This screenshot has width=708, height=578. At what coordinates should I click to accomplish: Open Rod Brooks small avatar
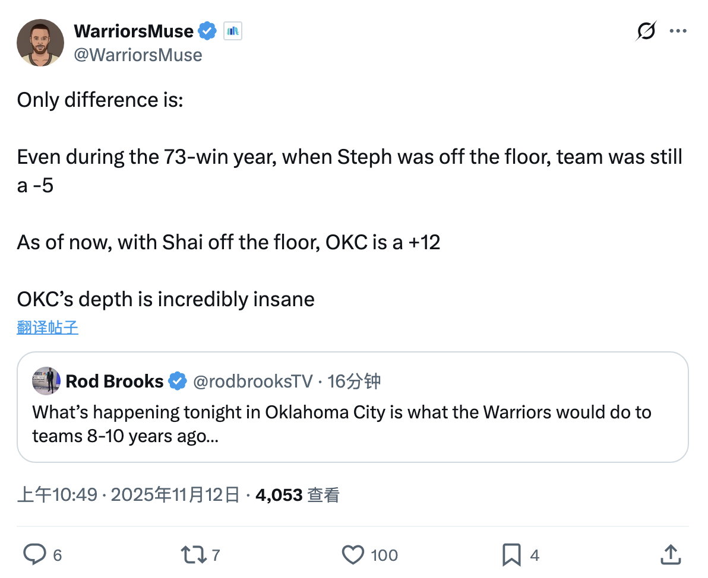46,381
